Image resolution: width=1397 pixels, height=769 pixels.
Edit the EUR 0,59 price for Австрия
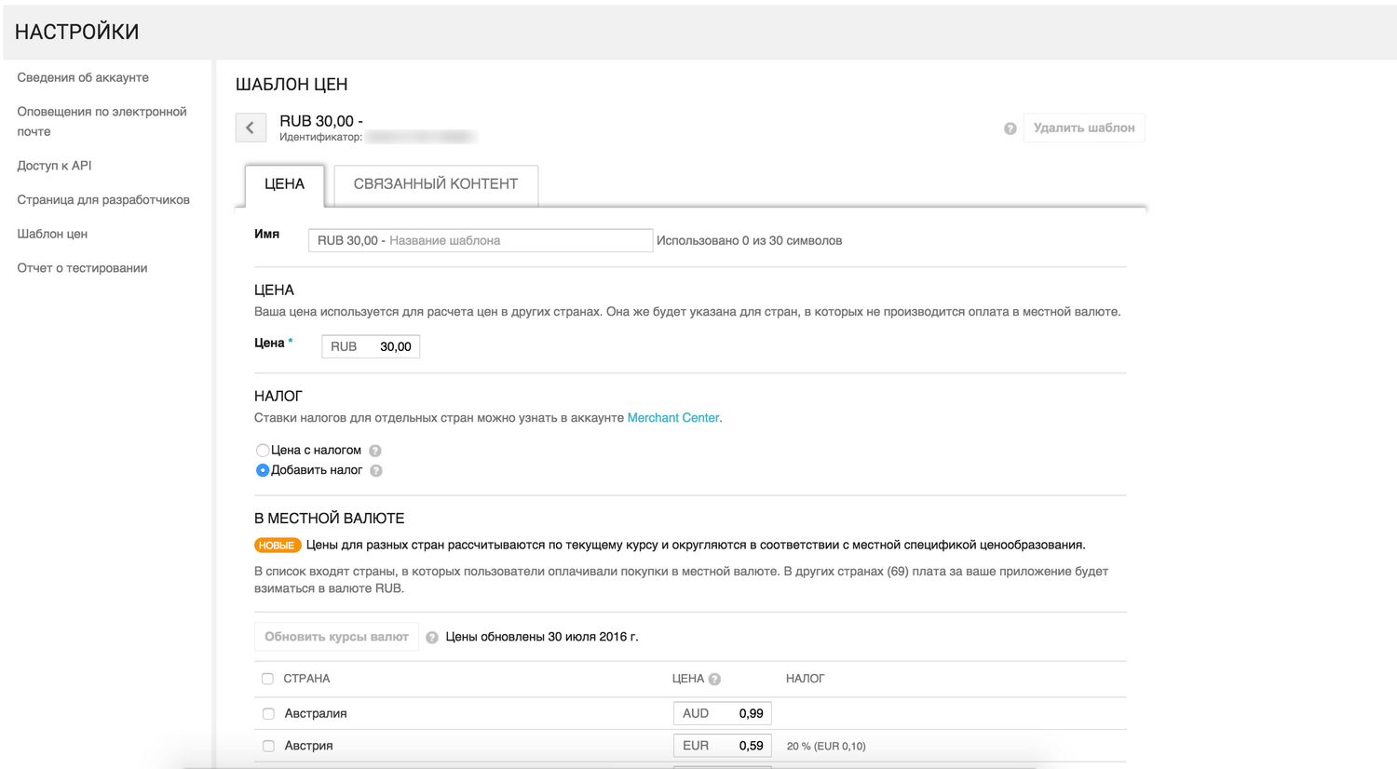click(x=723, y=746)
